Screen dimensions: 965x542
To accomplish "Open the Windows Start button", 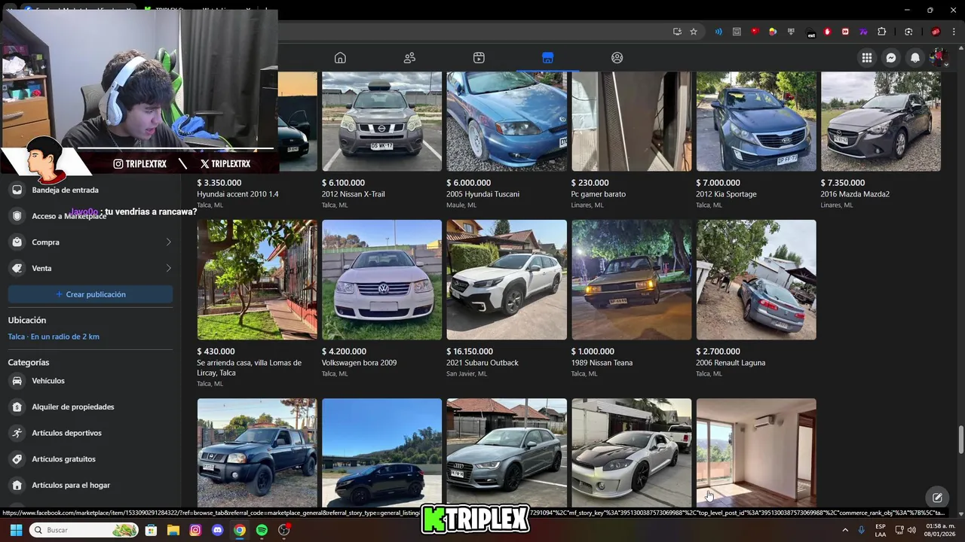I will coord(16,530).
